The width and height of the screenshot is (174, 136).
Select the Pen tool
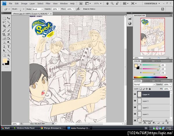point(4,47)
